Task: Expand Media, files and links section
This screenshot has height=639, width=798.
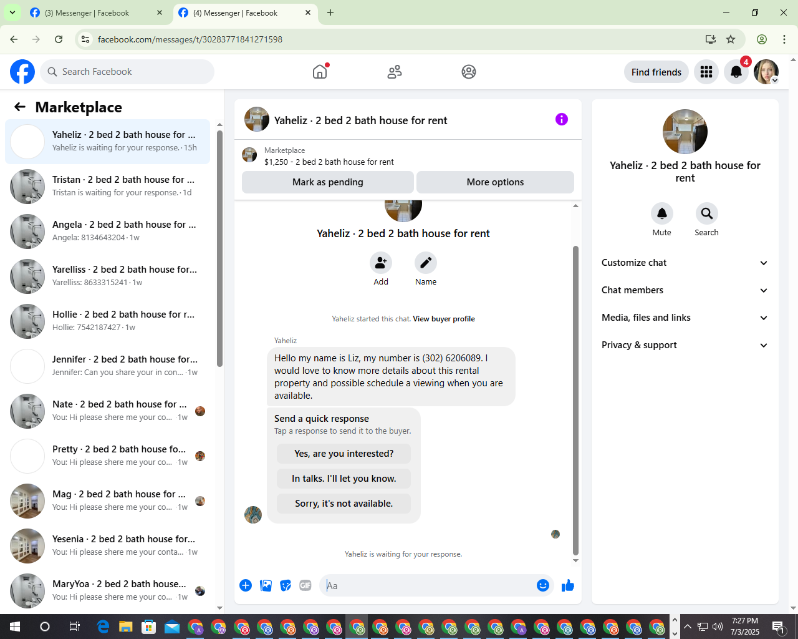Action: pos(685,318)
